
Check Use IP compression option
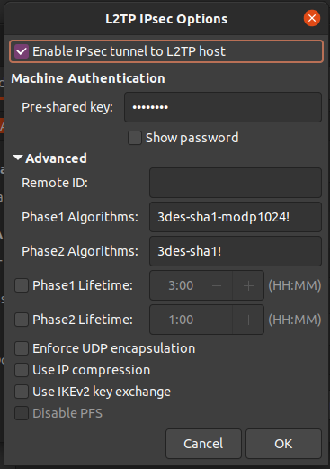[22, 370]
